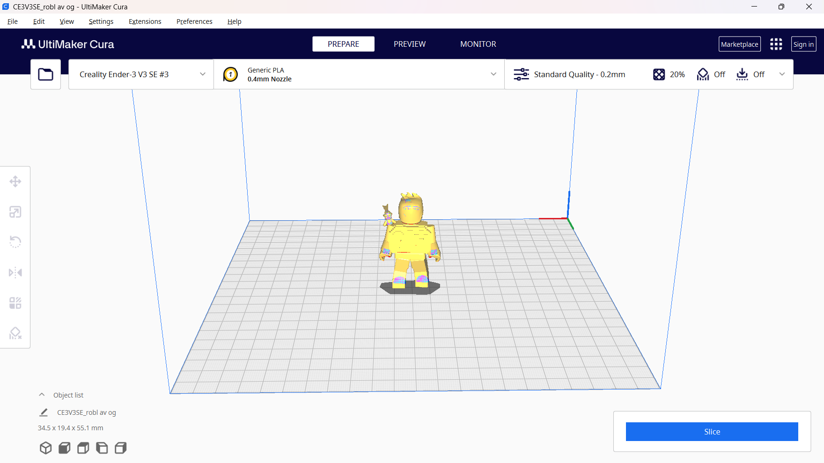Switch to front view cube icon

click(64, 448)
